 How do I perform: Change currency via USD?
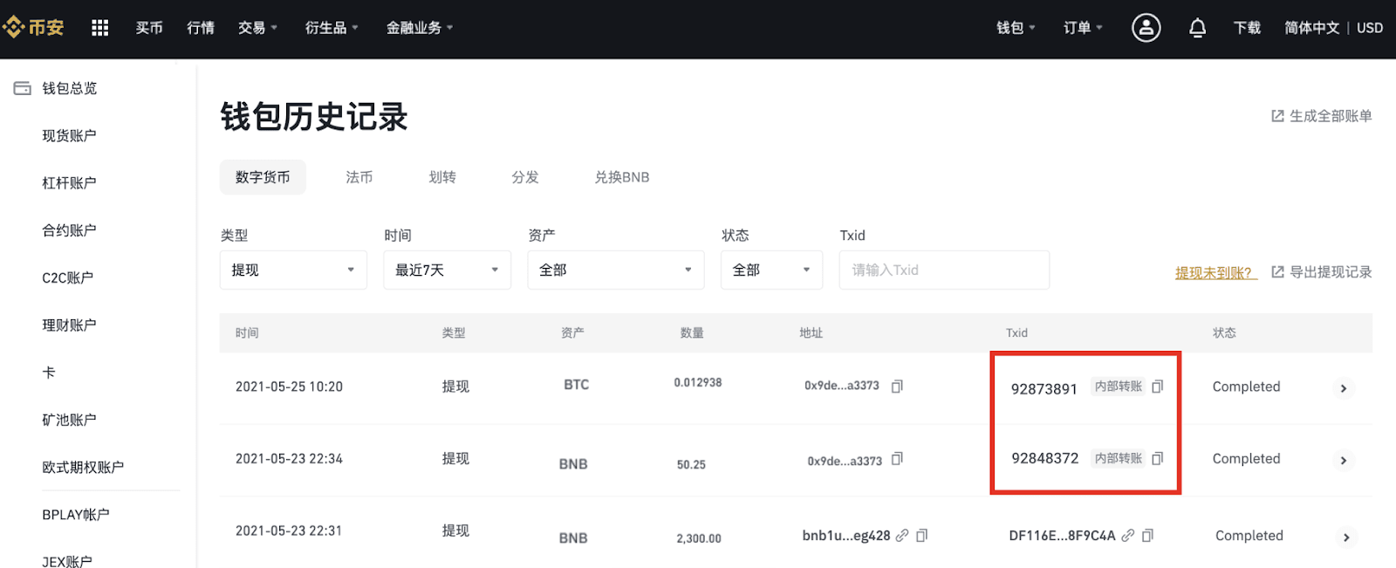(x=1370, y=28)
